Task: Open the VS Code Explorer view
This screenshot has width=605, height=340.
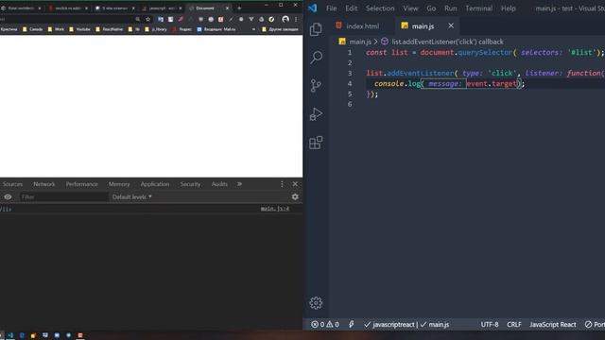Action: [316, 29]
